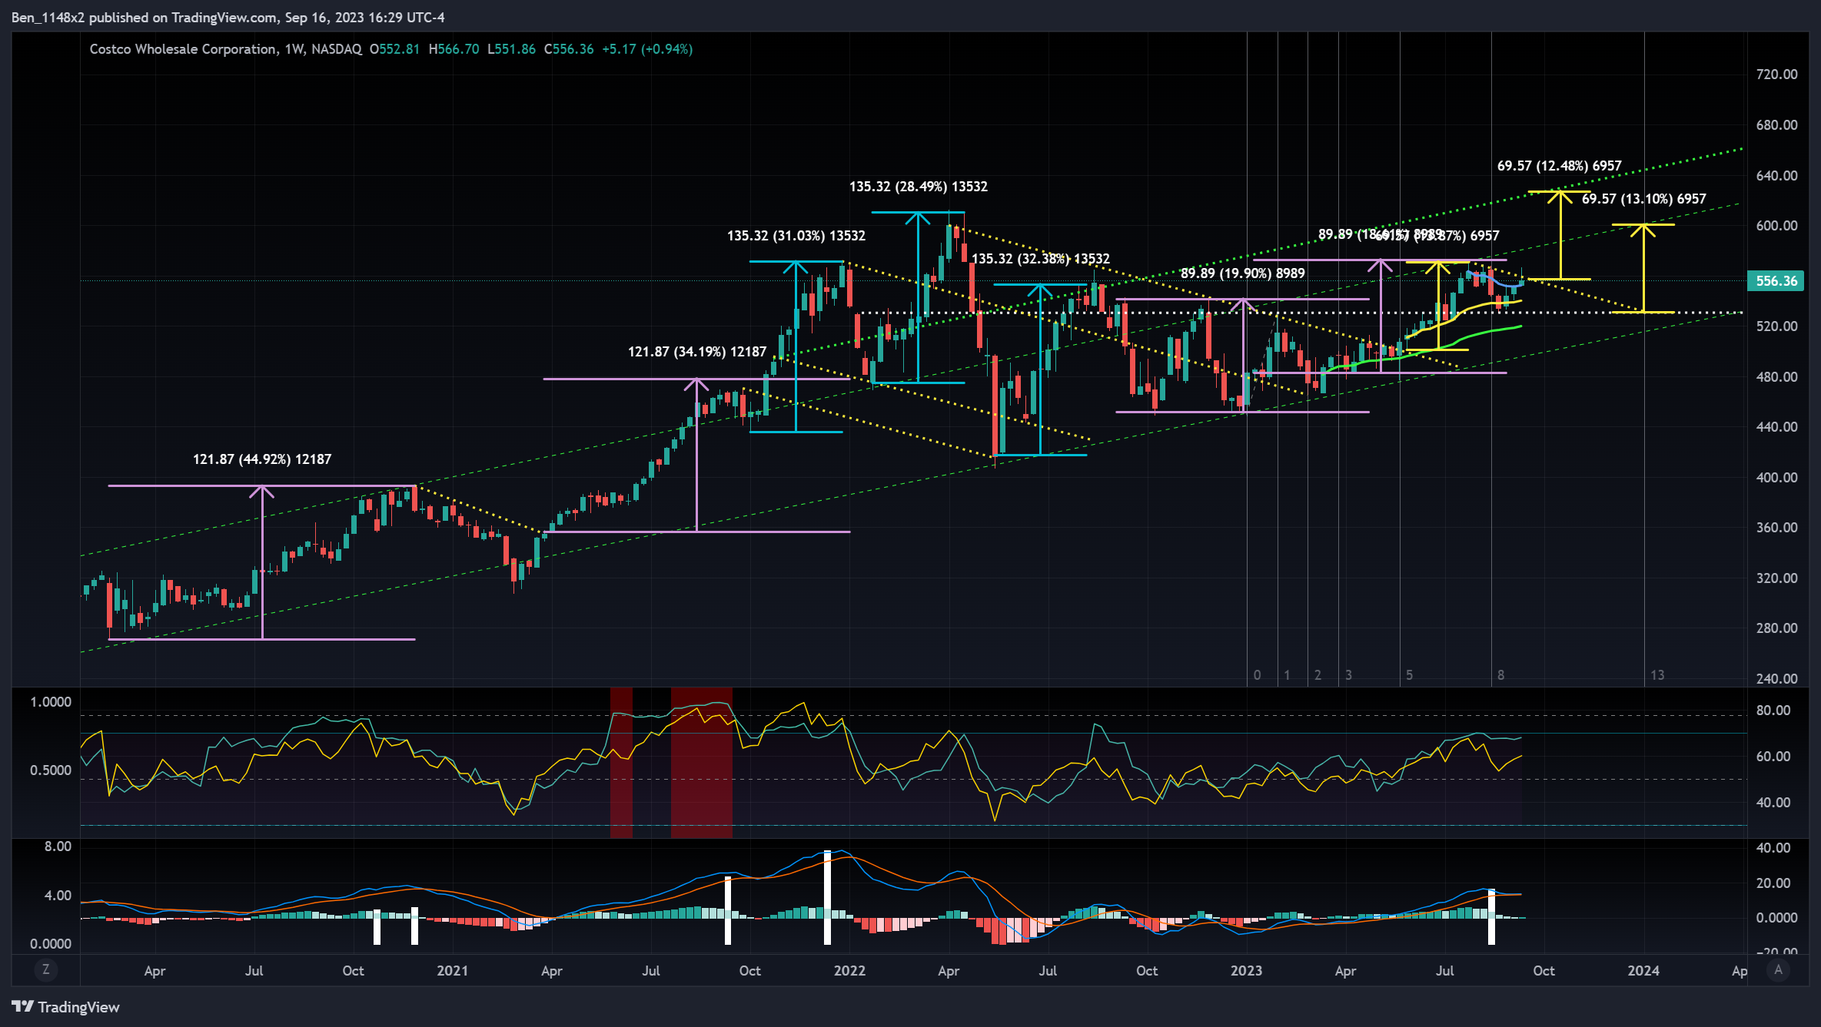The height and width of the screenshot is (1027, 1821).
Task: Click the 2021 label on time axis
Action: tap(452, 971)
